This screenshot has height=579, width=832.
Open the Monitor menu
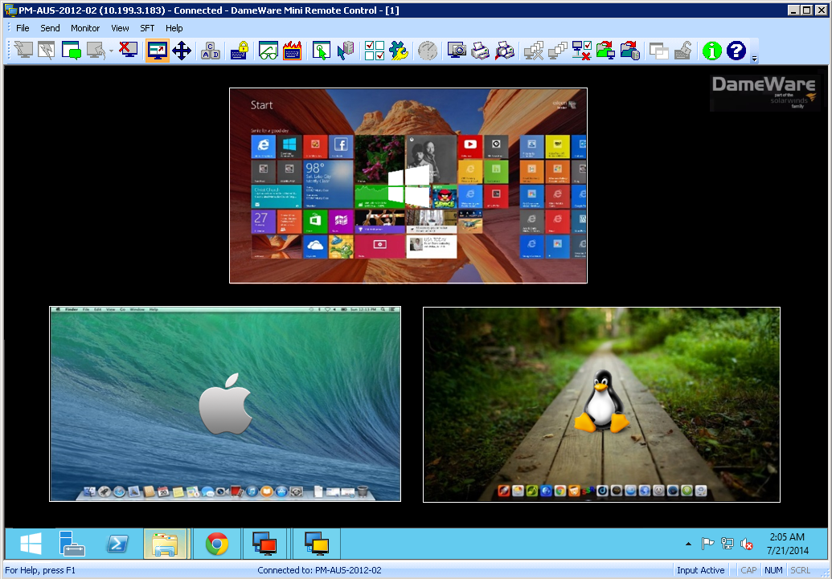[x=85, y=28]
